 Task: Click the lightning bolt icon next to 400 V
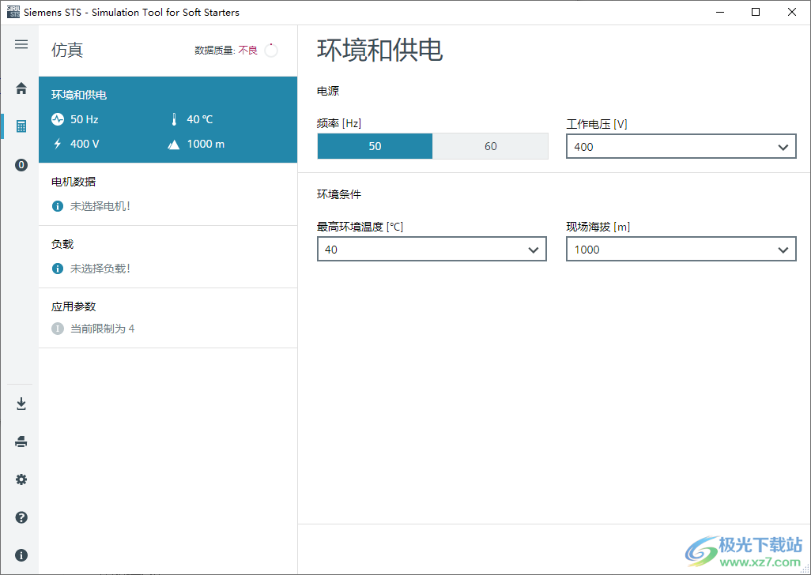click(x=58, y=144)
